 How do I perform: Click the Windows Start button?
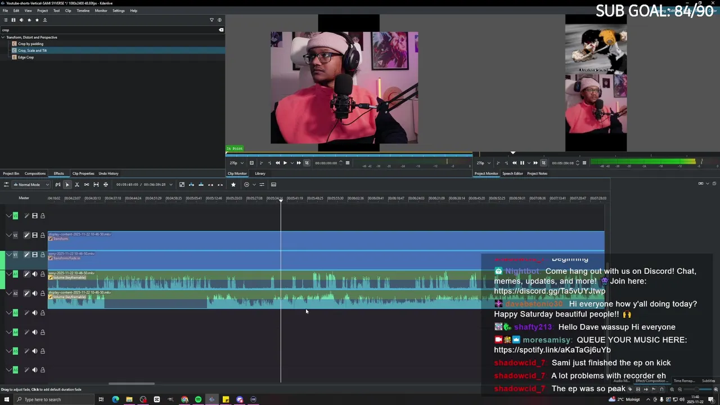[x=7, y=399]
